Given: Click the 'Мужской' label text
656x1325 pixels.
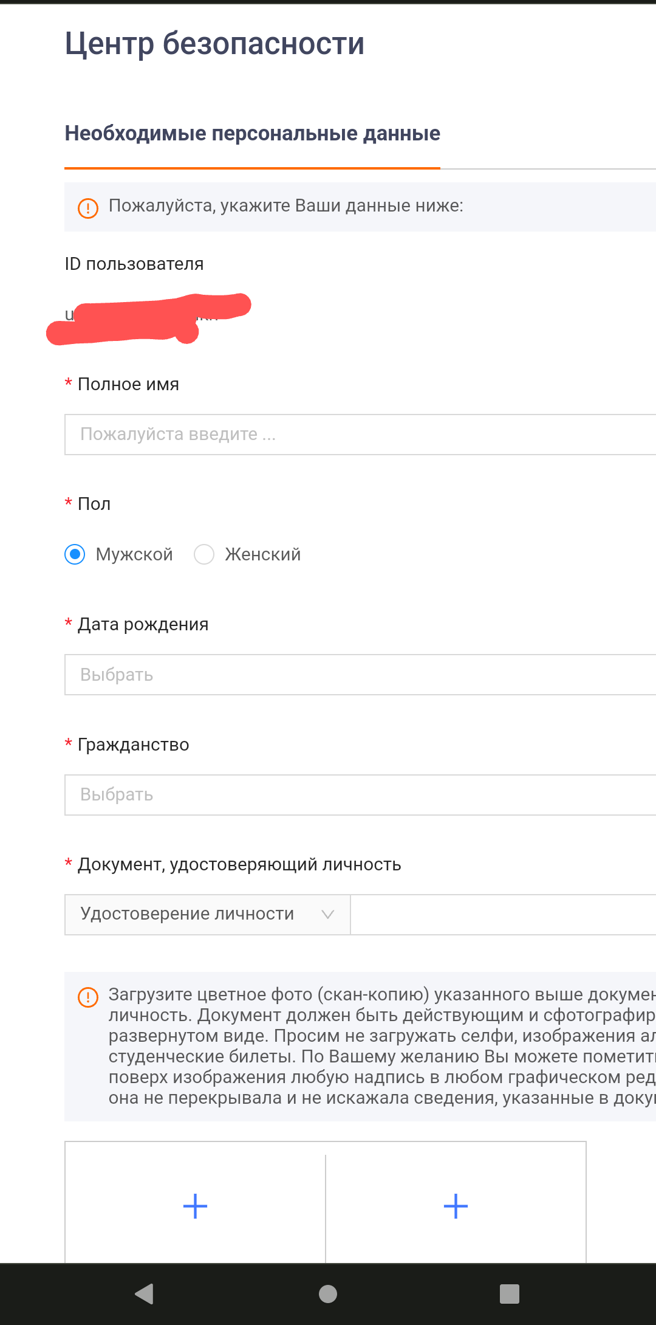Looking at the screenshot, I should click(x=134, y=554).
